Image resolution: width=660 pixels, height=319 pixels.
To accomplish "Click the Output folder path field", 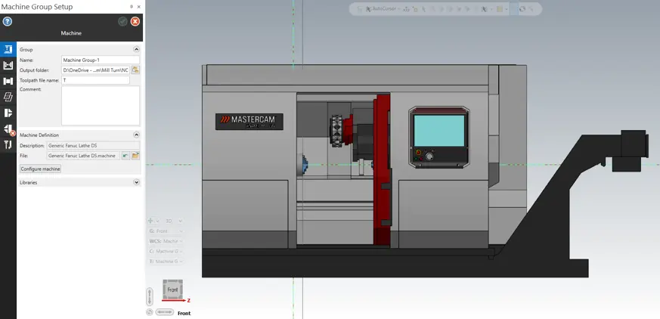I will pos(95,70).
